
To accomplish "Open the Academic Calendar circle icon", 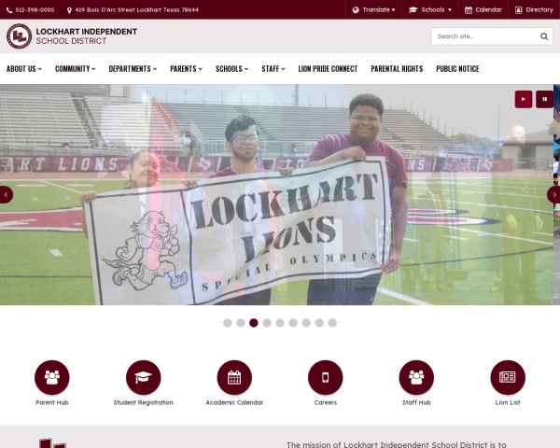I will click(x=234, y=377).
